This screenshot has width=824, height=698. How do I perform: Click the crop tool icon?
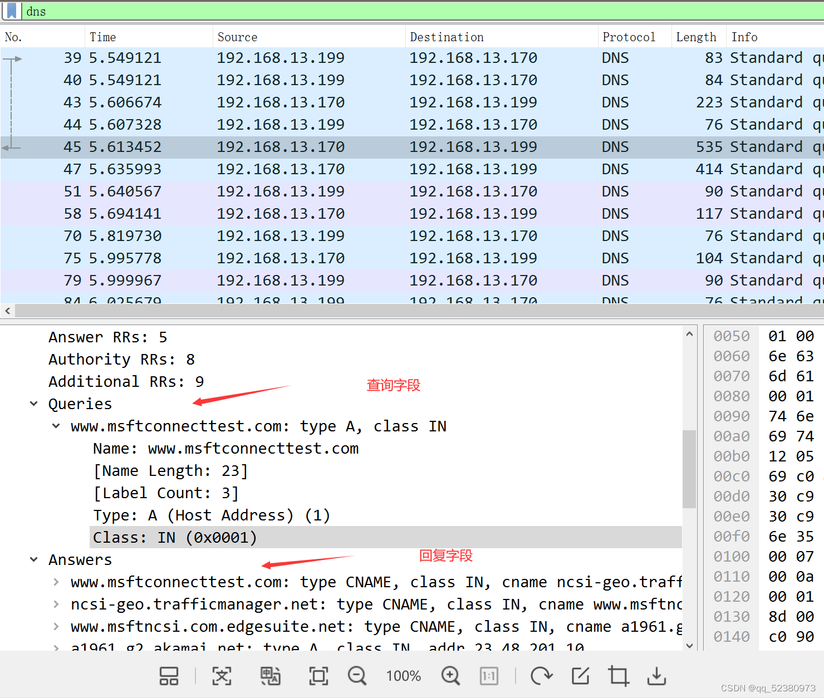point(619,676)
